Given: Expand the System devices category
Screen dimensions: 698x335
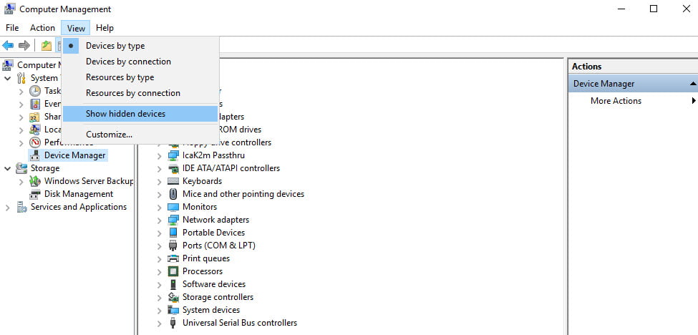Looking at the screenshot, I should coord(160,311).
